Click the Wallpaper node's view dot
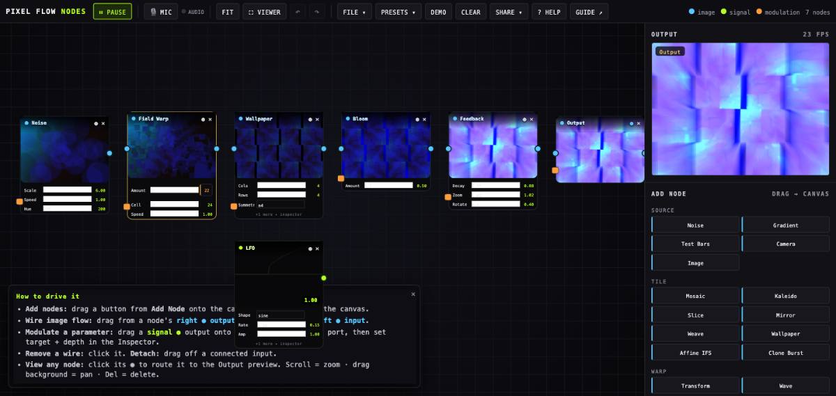Viewport: 836px width, 396px height. [311, 119]
